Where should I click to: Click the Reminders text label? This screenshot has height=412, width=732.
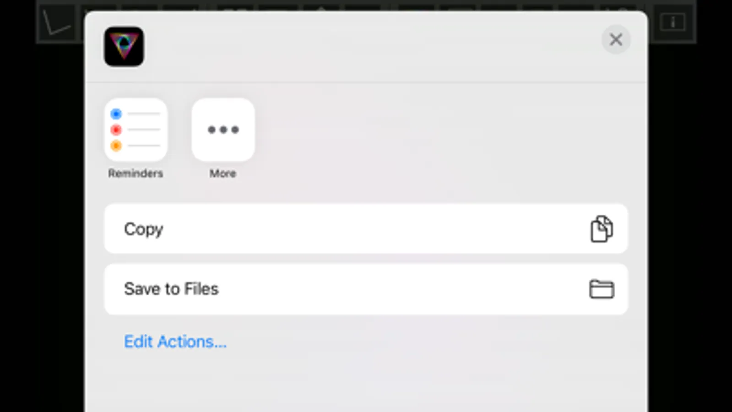[136, 173]
